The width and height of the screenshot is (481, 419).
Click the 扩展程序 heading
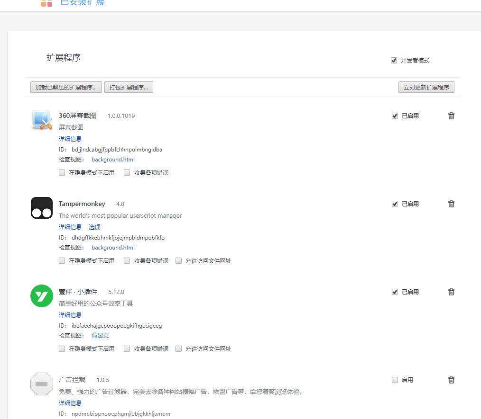64,58
